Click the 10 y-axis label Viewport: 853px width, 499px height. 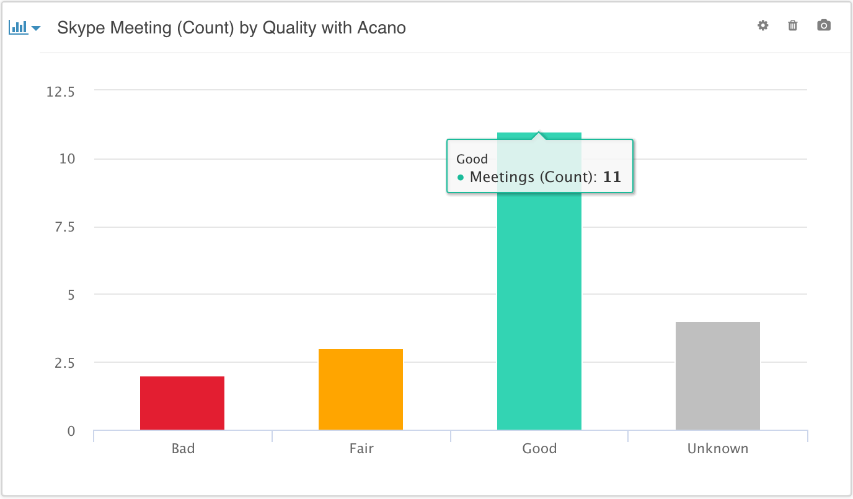coord(67,159)
